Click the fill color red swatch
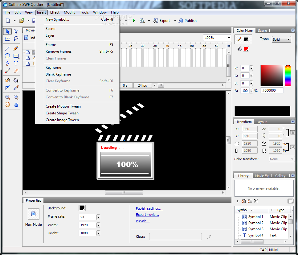The height and width of the screenshot is (255, 298). click(246, 49)
